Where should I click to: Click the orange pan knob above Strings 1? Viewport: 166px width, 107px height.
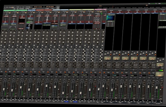65,72
